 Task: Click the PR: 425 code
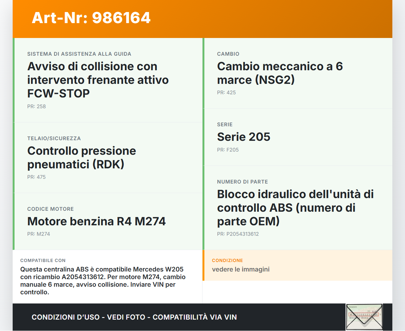(x=226, y=93)
